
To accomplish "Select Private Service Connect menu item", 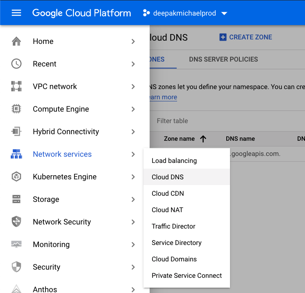I will tap(187, 276).
